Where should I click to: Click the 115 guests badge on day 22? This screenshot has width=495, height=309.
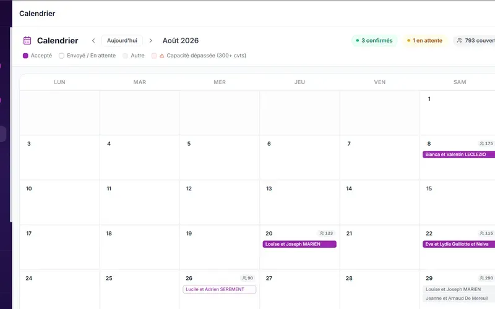point(486,234)
